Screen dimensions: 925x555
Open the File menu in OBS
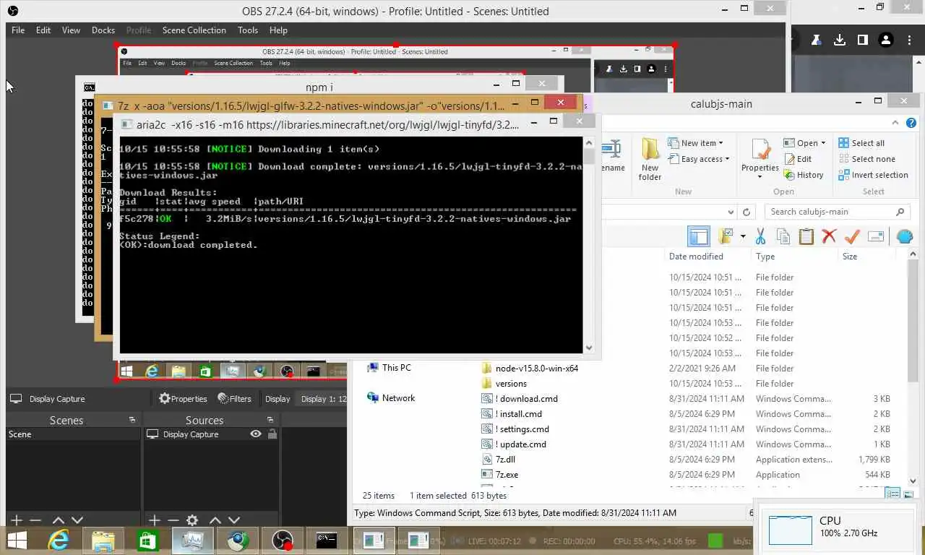click(18, 30)
